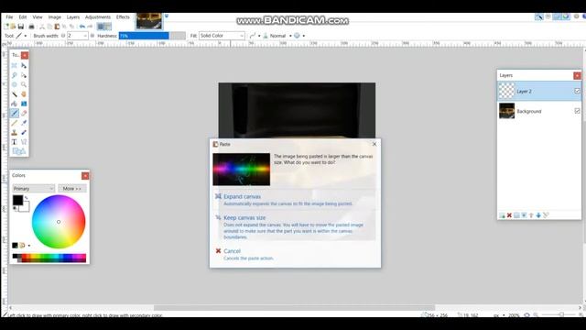Select the Gradient tool
Image resolution: width=586 pixels, height=330 pixels.
pos(24,104)
